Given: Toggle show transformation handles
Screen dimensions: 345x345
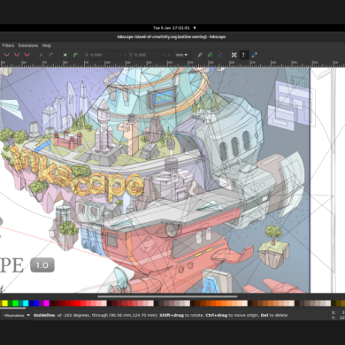Looking at the screenshot, I should [234, 55].
